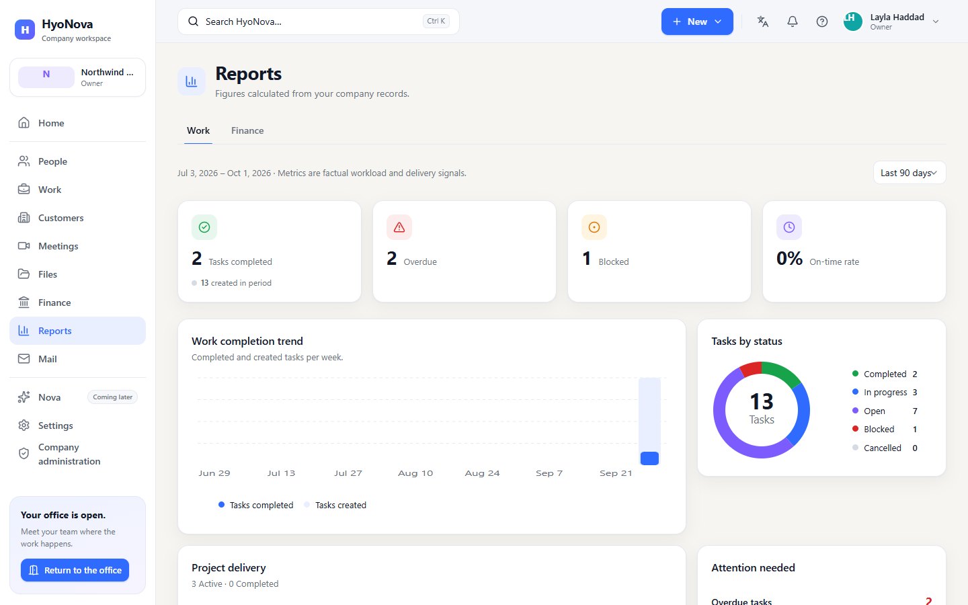The image size is (968, 605).
Task: Click the Blocked card icon
Action: (x=594, y=227)
